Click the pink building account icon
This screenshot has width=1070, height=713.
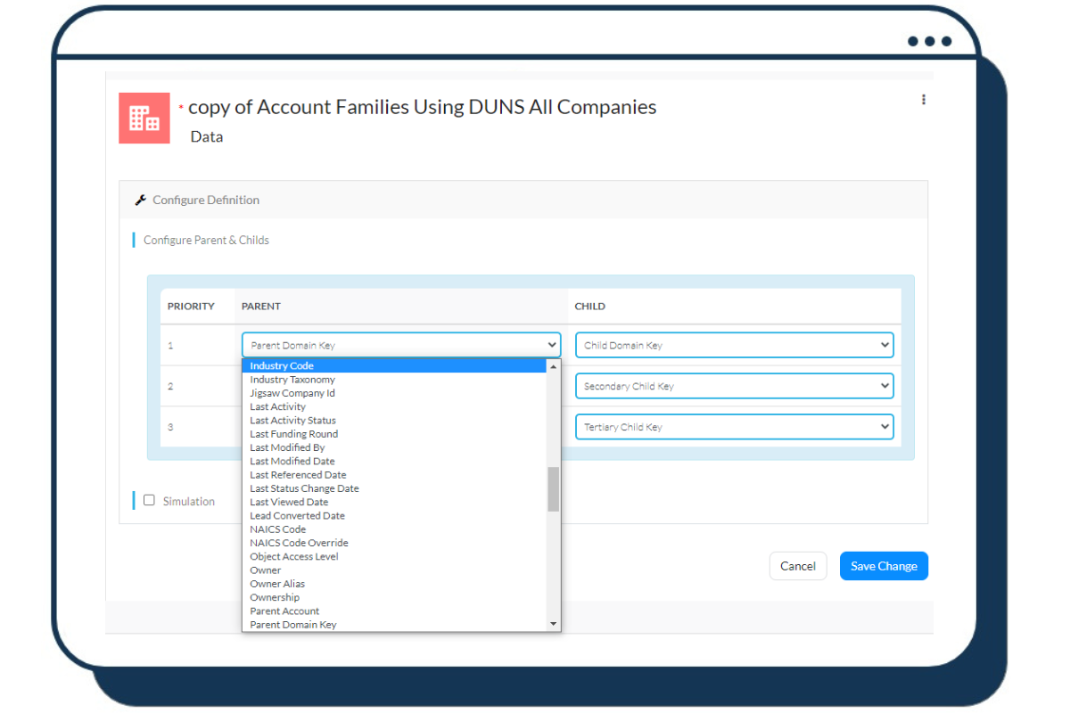(x=144, y=118)
